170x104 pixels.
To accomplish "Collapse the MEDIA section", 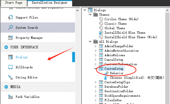I will click(x=5, y=87).
